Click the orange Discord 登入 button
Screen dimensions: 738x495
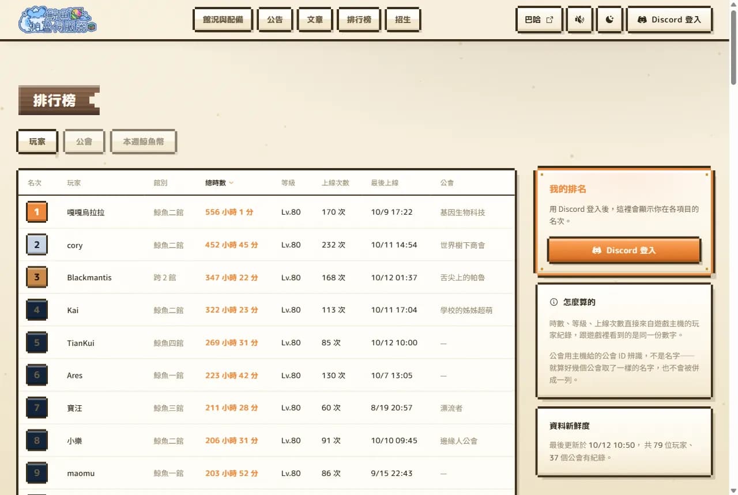(624, 250)
